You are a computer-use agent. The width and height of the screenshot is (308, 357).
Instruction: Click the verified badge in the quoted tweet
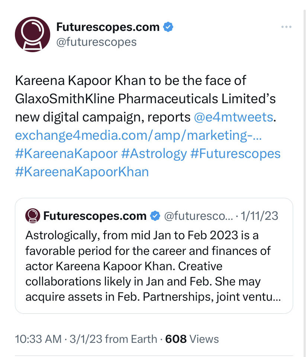(x=155, y=216)
